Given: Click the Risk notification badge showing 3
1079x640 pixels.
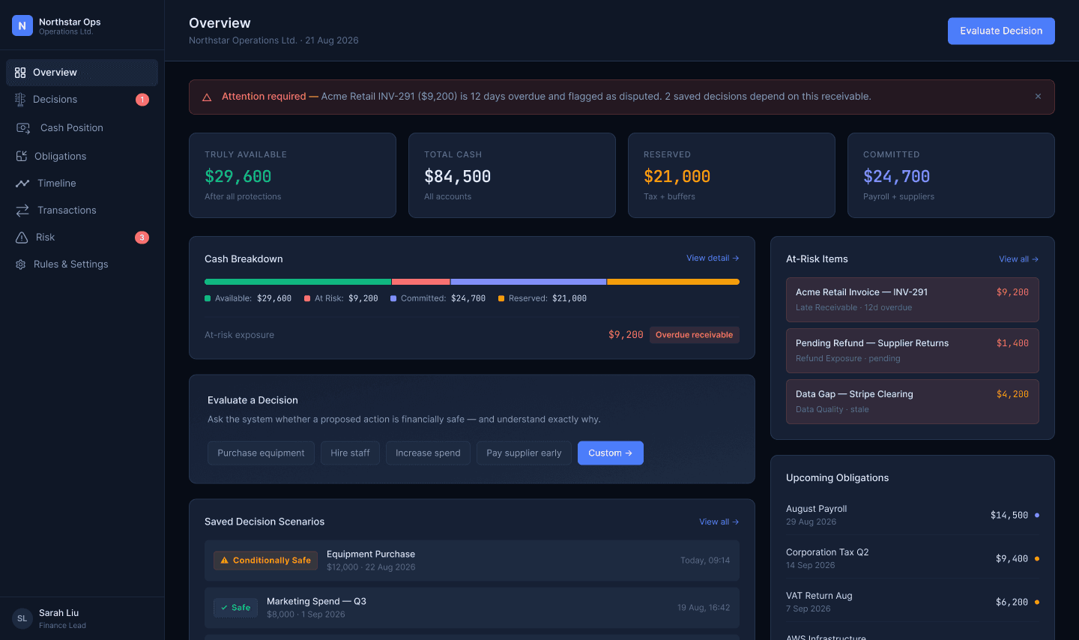Looking at the screenshot, I should (x=142, y=238).
